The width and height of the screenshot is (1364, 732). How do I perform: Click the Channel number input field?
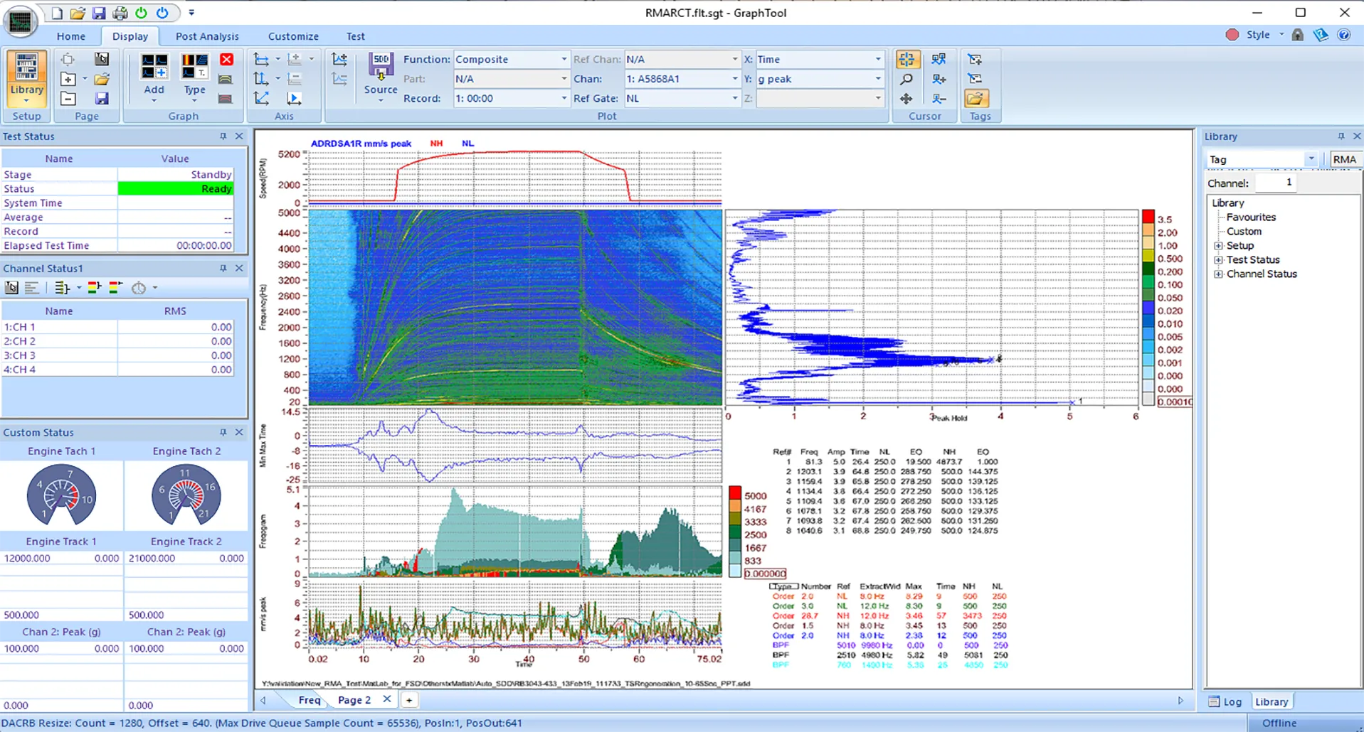pos(1276,183)
